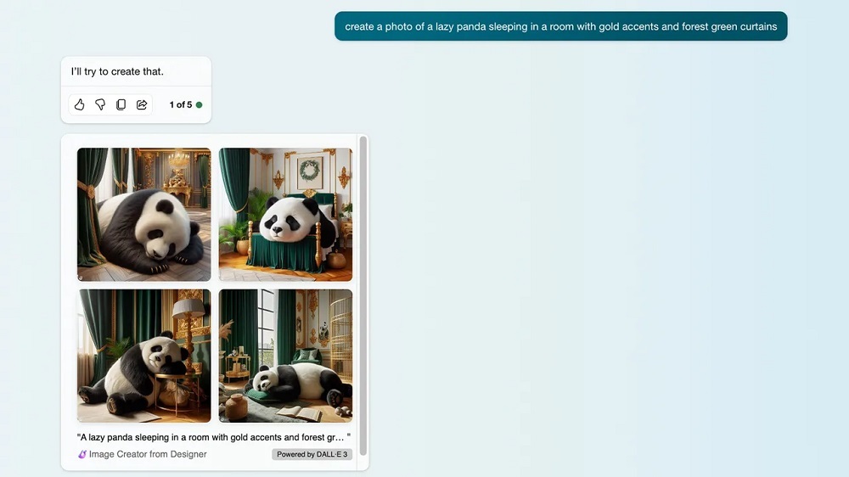The image size is (849, 477).
Task: Click the green dot next to 1 of 5
Action: point(200,105)
